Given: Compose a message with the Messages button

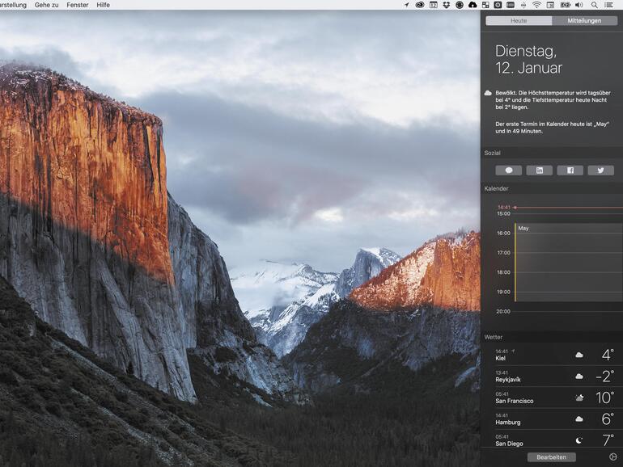Looking at the screenshot, I should click(508, 170).
